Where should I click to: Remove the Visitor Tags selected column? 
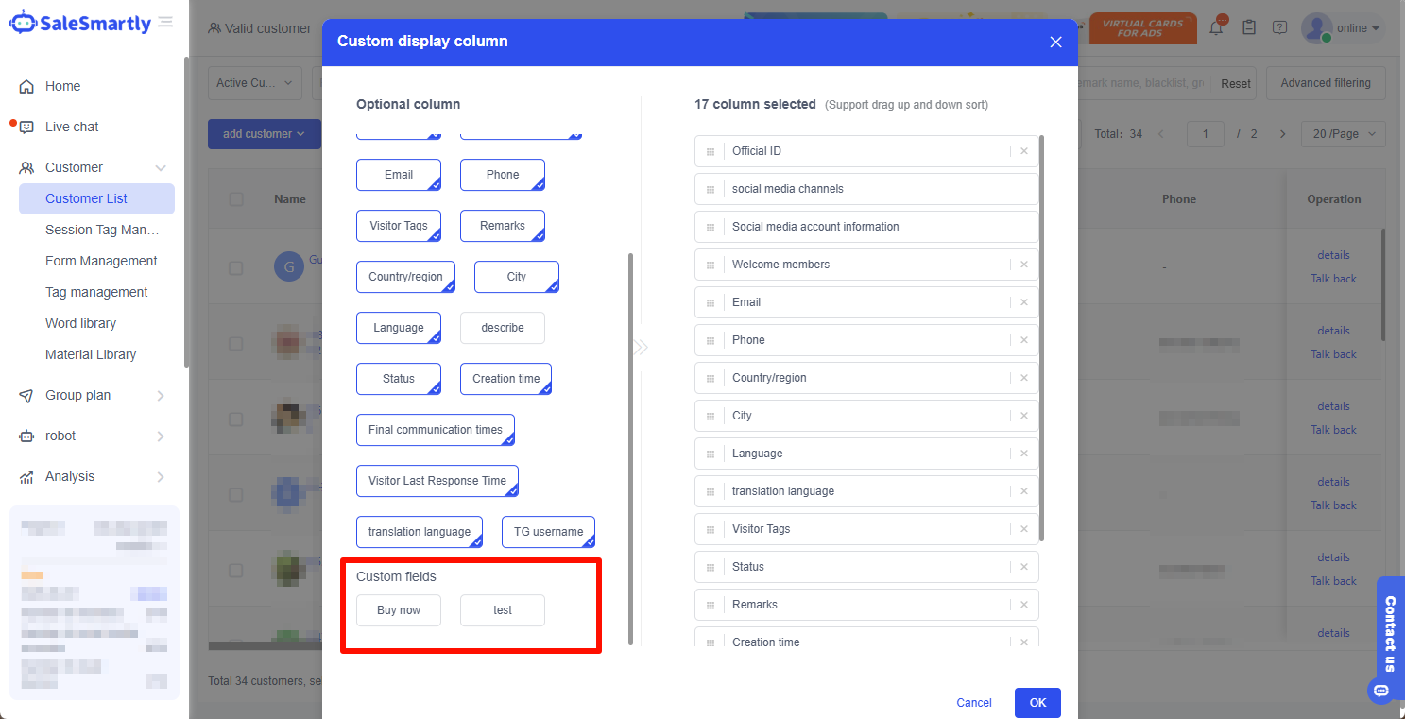(x=1023, y=529)
